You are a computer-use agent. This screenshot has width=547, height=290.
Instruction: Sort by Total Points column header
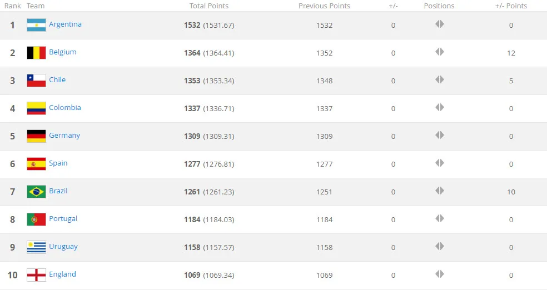point(208,6)
